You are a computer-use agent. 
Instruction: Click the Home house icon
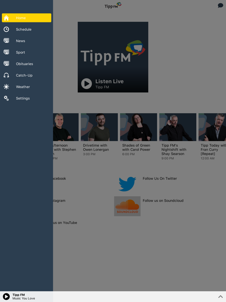pos(6,18)
